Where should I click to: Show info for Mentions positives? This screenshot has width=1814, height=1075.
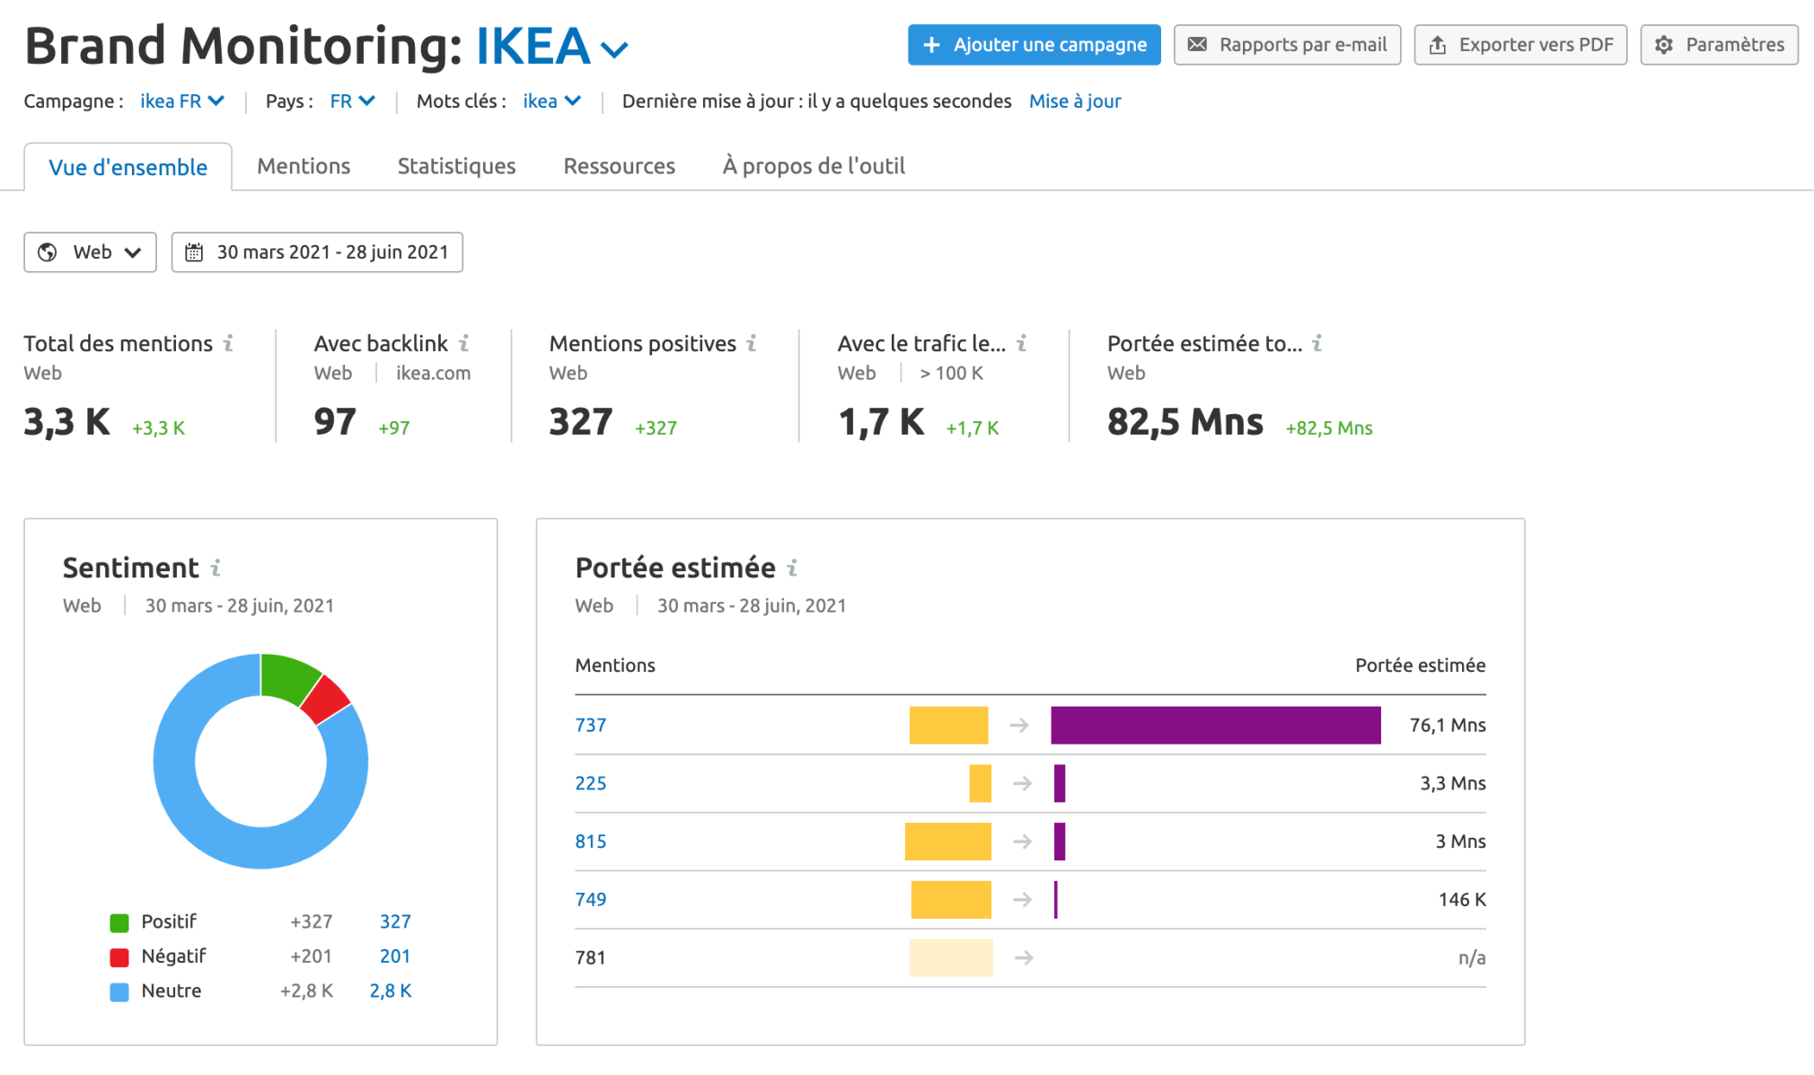(752, 343)
